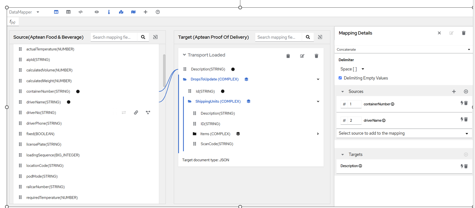Select the f(x) expression tab
Image resolution: width=475 pixels, height=208 pixels.
[12, 22]
